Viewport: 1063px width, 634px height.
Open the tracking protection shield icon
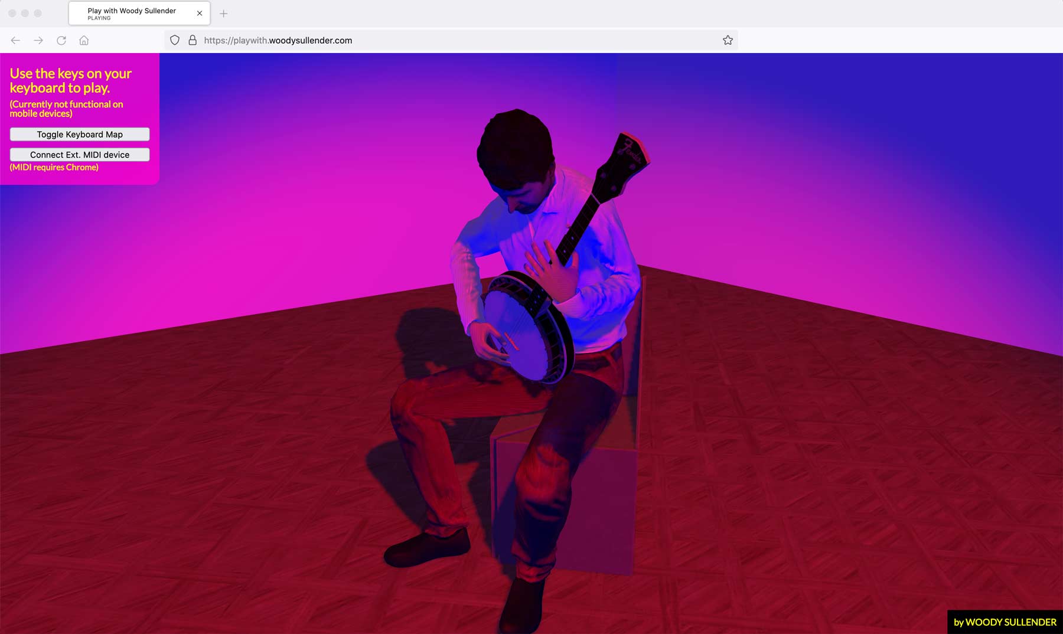pos(175,40)
